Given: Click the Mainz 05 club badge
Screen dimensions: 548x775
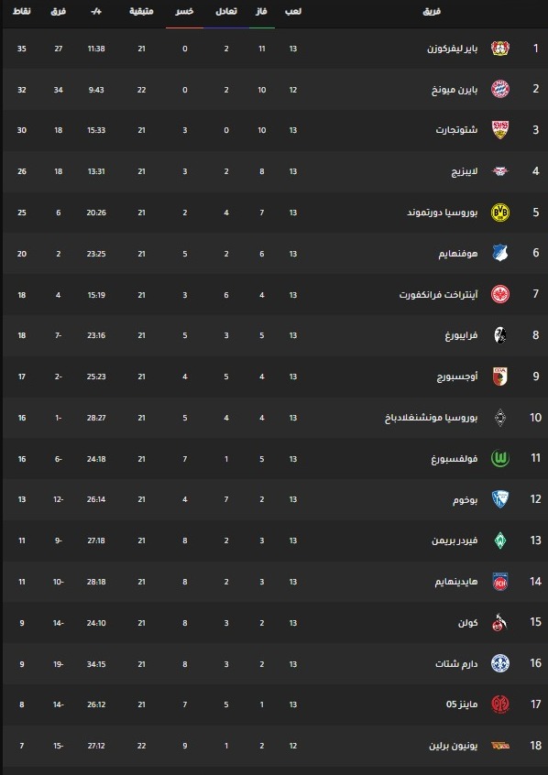Looking at the screenshot, I should click(500, 704).
